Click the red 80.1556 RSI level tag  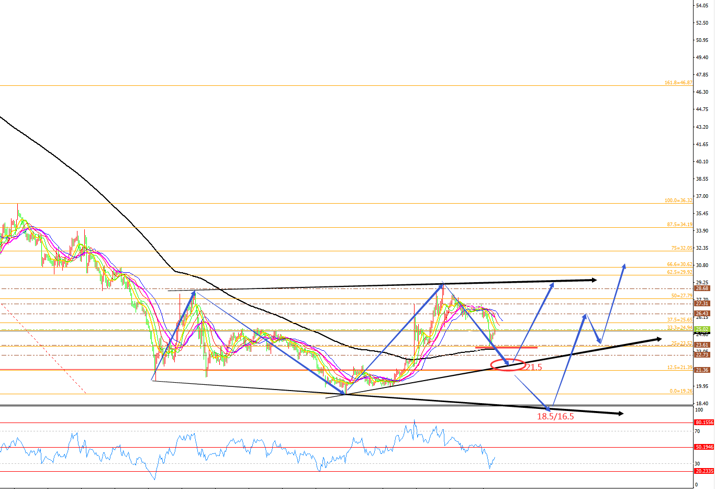point(703,423)
